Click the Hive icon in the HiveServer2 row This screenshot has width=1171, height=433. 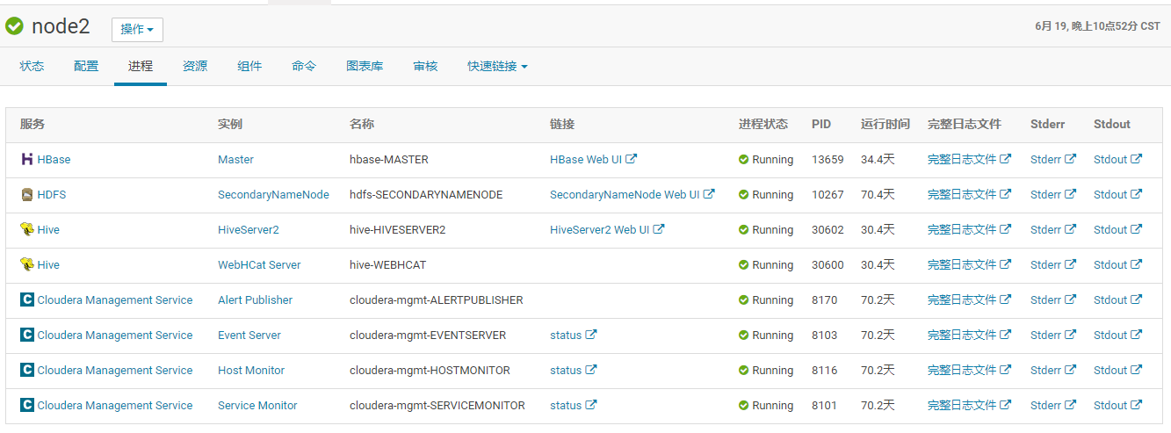point(26,230)
